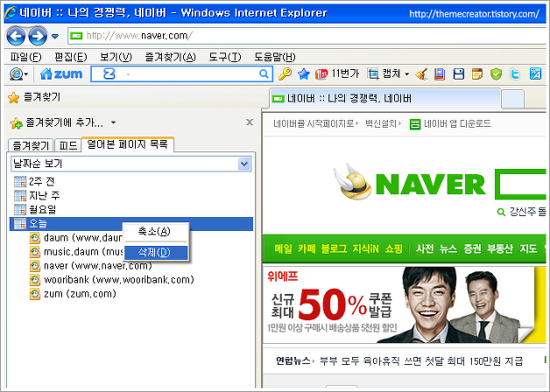Switch to the 피드 tab

pos(67,145)
